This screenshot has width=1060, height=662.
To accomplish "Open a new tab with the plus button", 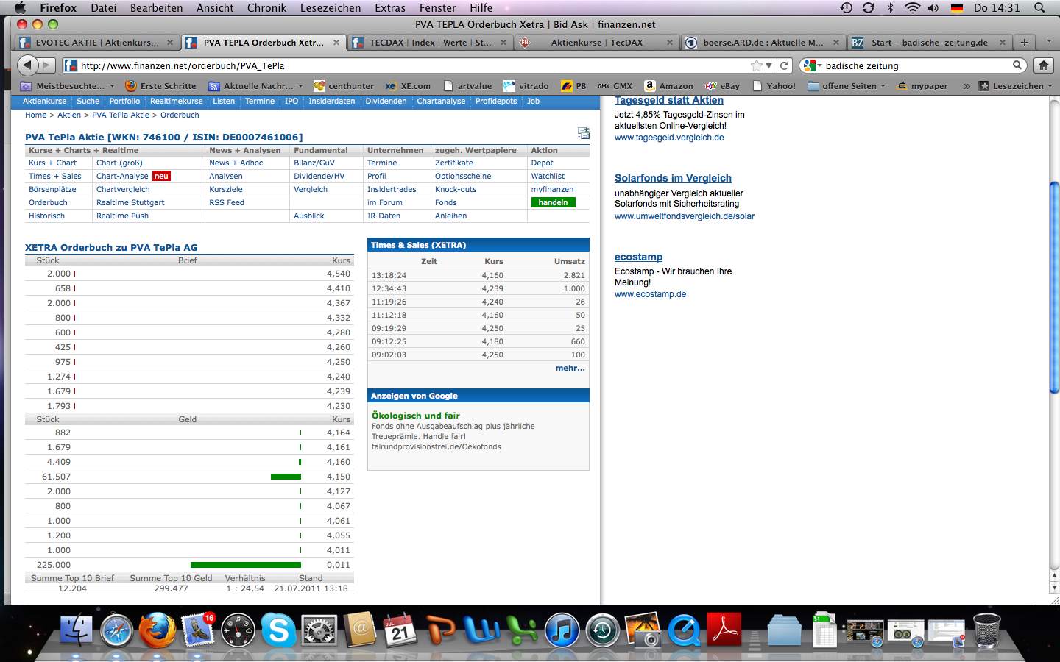I will [x=1024, y=43].
